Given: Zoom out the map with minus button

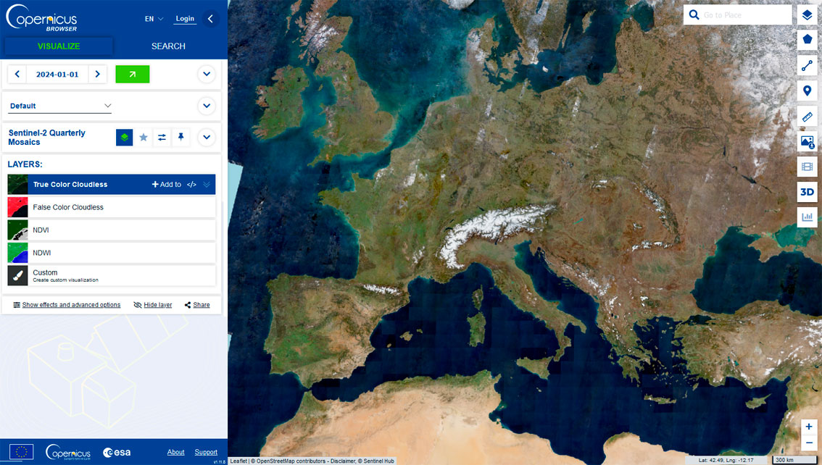Looking at the screenshot, I should click(809, 443).
